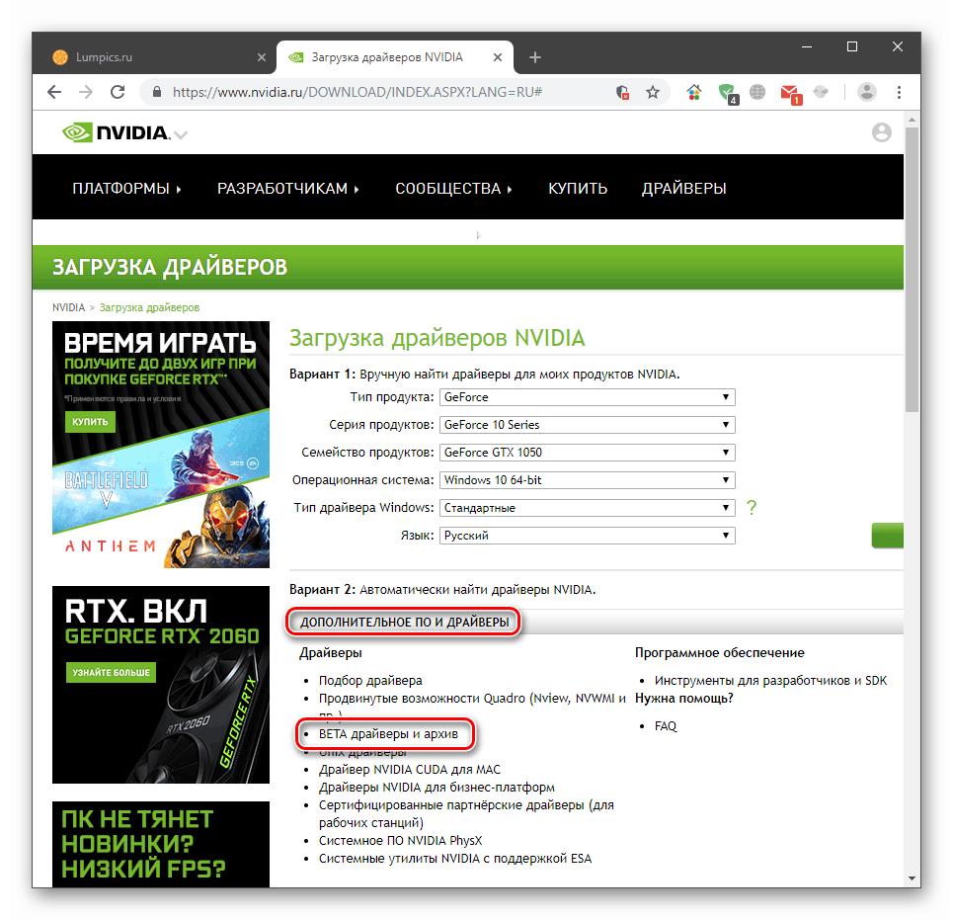Expand the Операционная система dropdown
The width and height of the screenshot is (953, 920).
[587, 479]
